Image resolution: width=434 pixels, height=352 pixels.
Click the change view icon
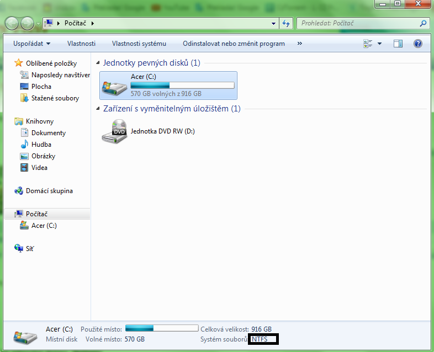coord(368,44)
